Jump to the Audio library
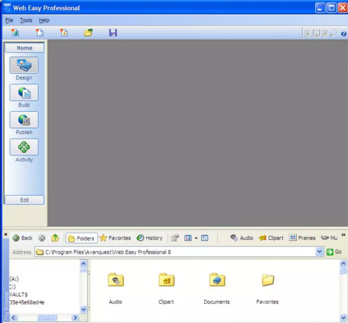The height and width of the screenshot is (323, 348). pos(242,238)
